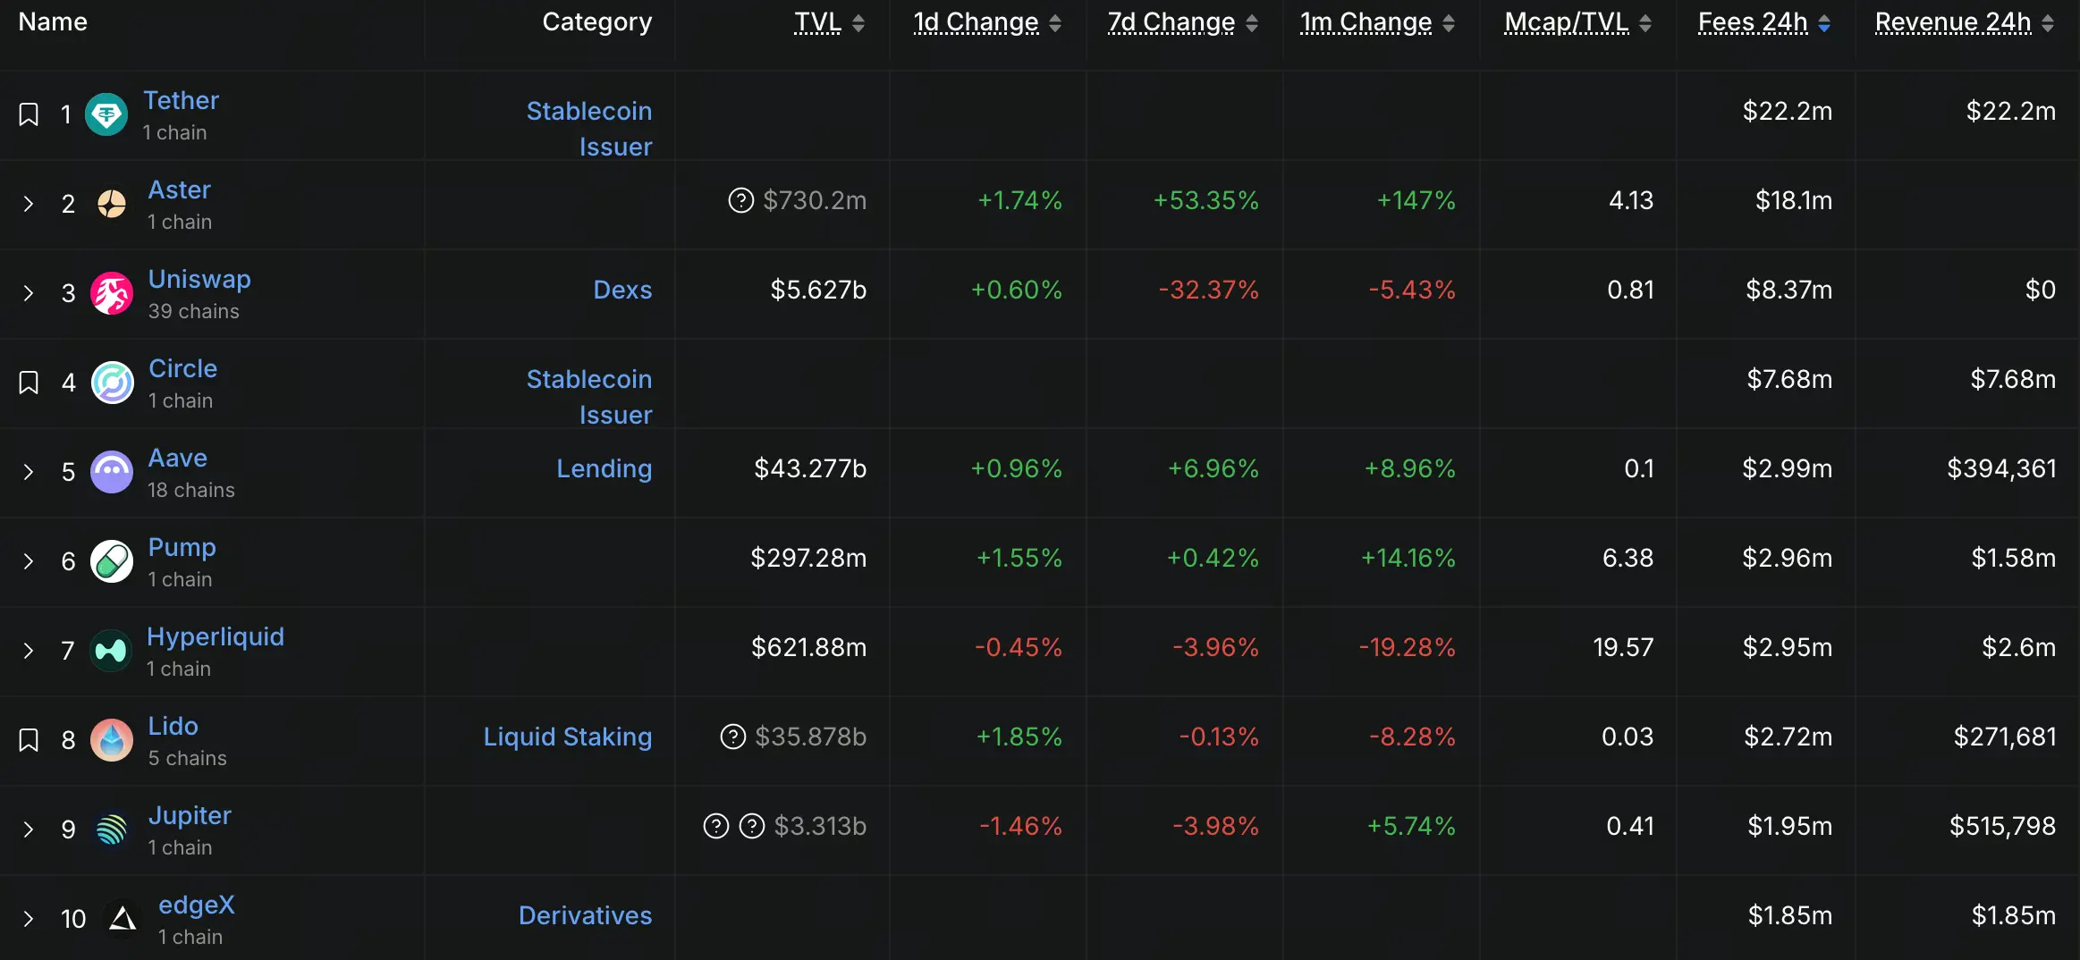Sort by 1d Change column

point(987,22)
